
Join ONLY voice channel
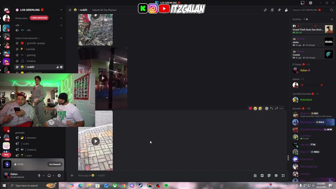pyautogui.click(x=39, y=156)
